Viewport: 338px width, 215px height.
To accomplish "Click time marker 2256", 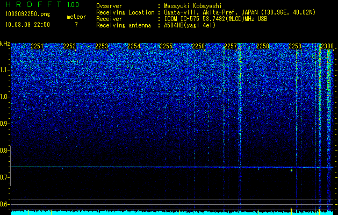I will tap(198, 46).
